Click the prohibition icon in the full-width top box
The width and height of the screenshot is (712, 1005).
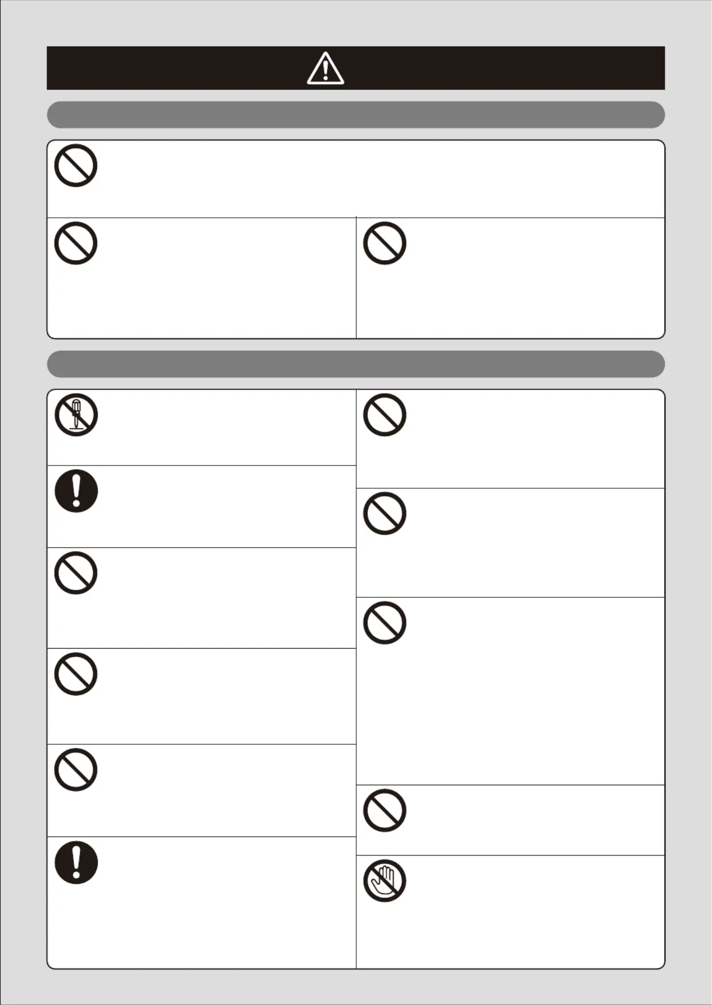pos(76,166)
